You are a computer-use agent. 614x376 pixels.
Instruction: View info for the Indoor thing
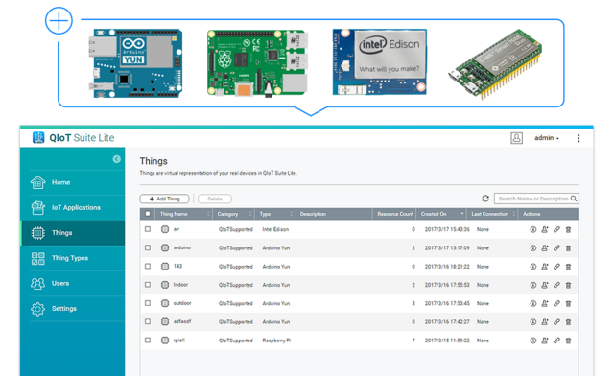[533, 285]
